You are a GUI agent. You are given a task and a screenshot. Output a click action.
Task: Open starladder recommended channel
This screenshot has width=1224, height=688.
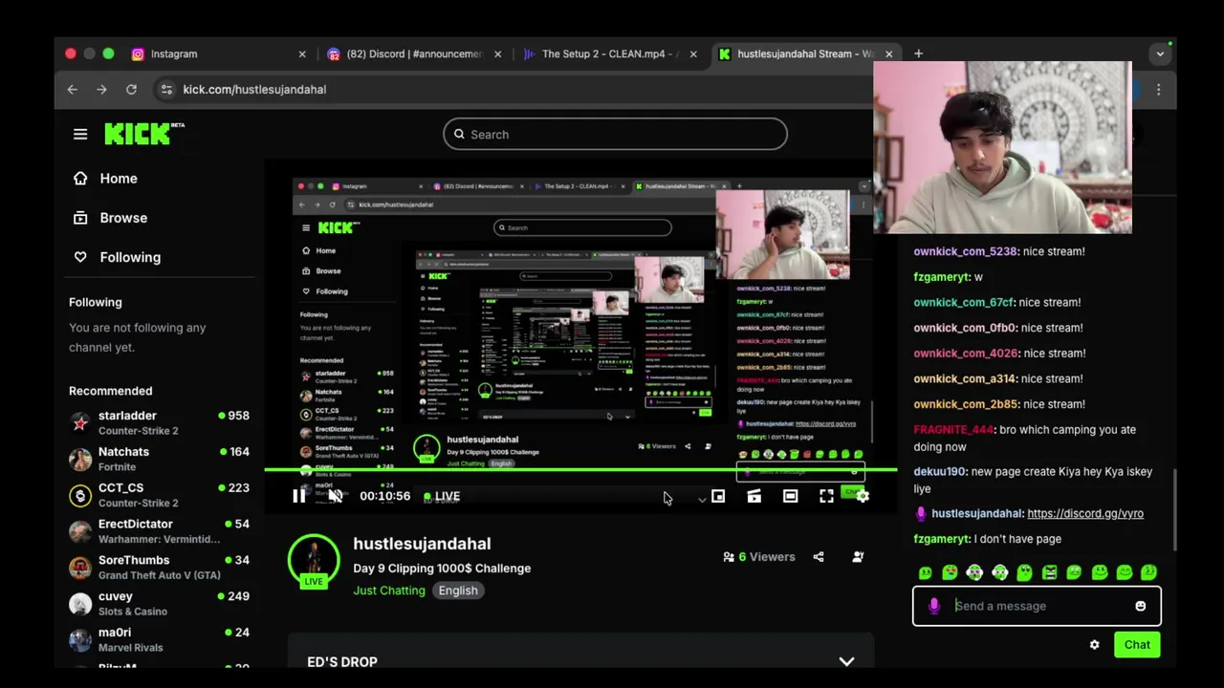[x=159, y=422]
